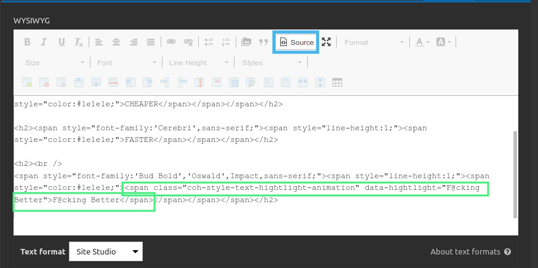Open the Line Height dropdown
The width and height of the screenshot is (538, 268).
198,63
